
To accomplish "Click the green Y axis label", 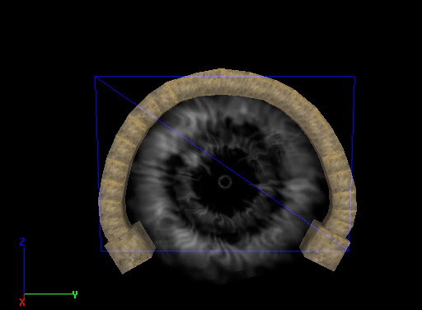I will pyautogui.click(x=75, y=294).
